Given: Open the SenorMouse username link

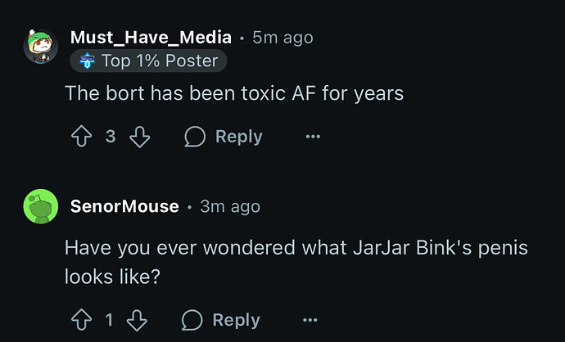Looking at the screenshot, I should [x=124, y=206].
